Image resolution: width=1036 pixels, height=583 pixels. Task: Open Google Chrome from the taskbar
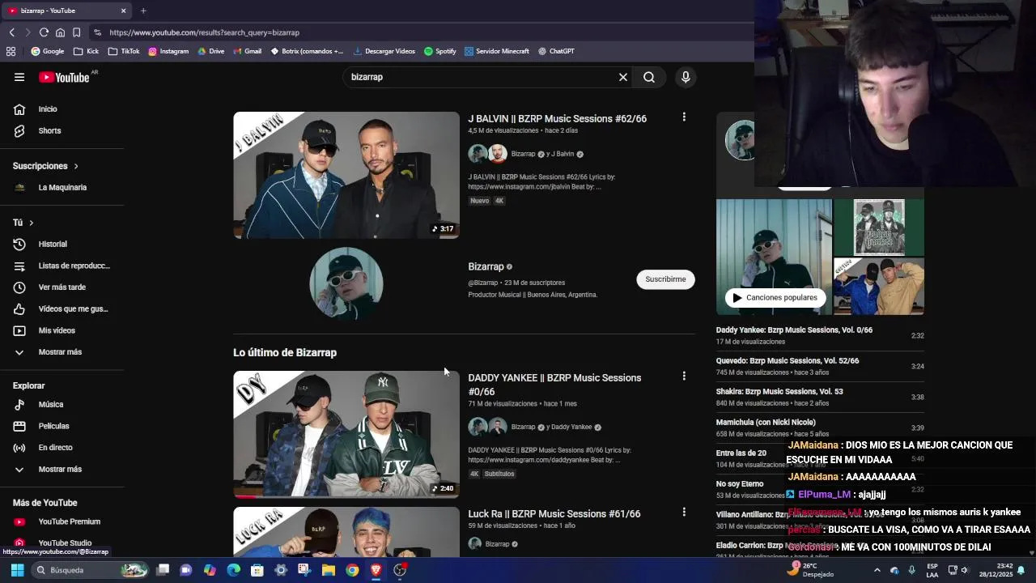click(352, 570)
